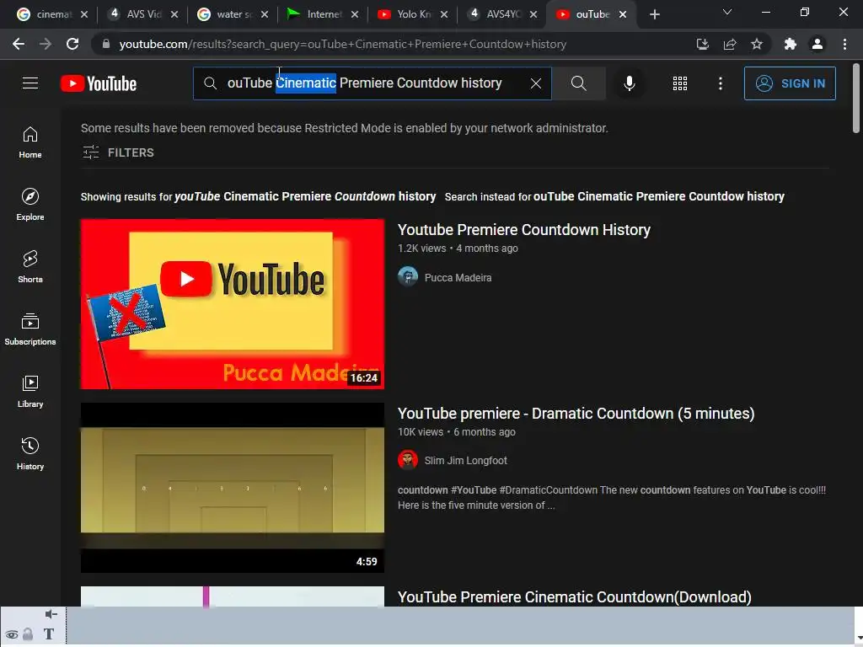This screenshot has width=863, height=647.
Task: Close the 'water s' tab
Action: click(265, 15)
